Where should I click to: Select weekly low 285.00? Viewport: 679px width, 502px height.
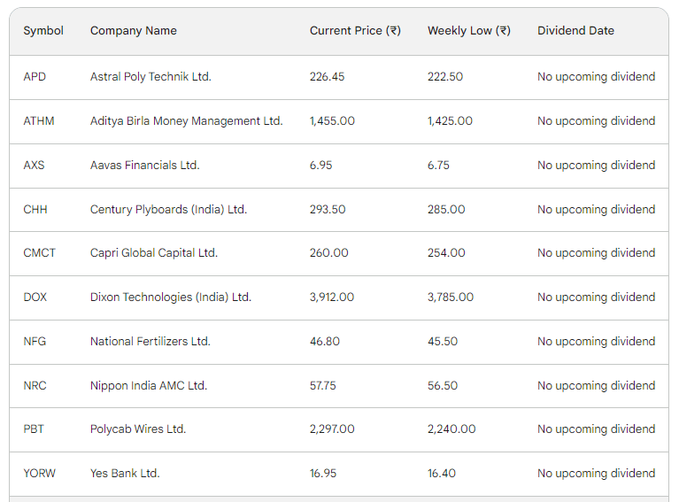coord(446,209)
